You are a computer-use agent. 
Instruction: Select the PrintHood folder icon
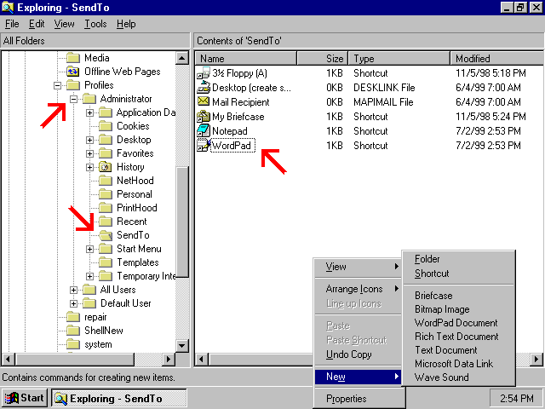click(106, 208)
